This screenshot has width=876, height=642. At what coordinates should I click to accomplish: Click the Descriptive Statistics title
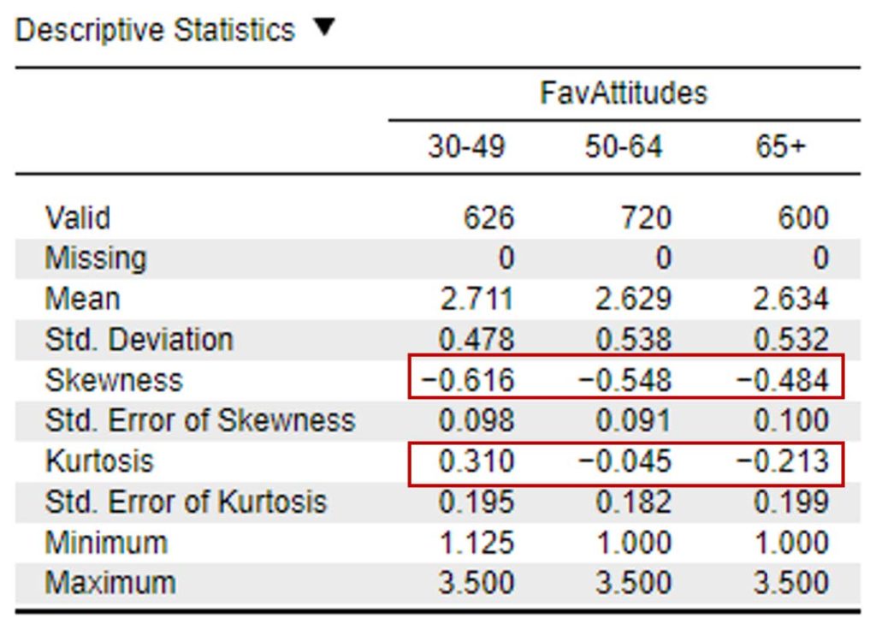click(x=155, y=31)
